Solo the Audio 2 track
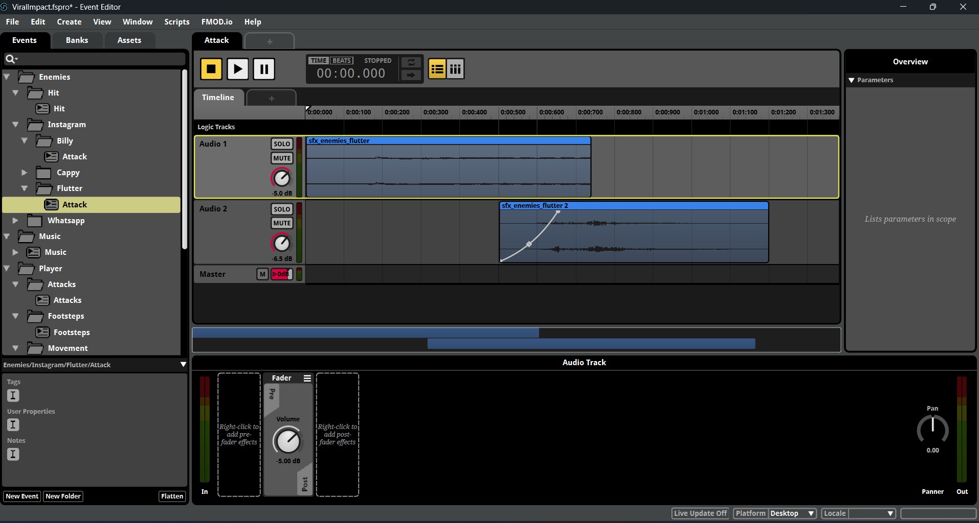 [282, 209]
